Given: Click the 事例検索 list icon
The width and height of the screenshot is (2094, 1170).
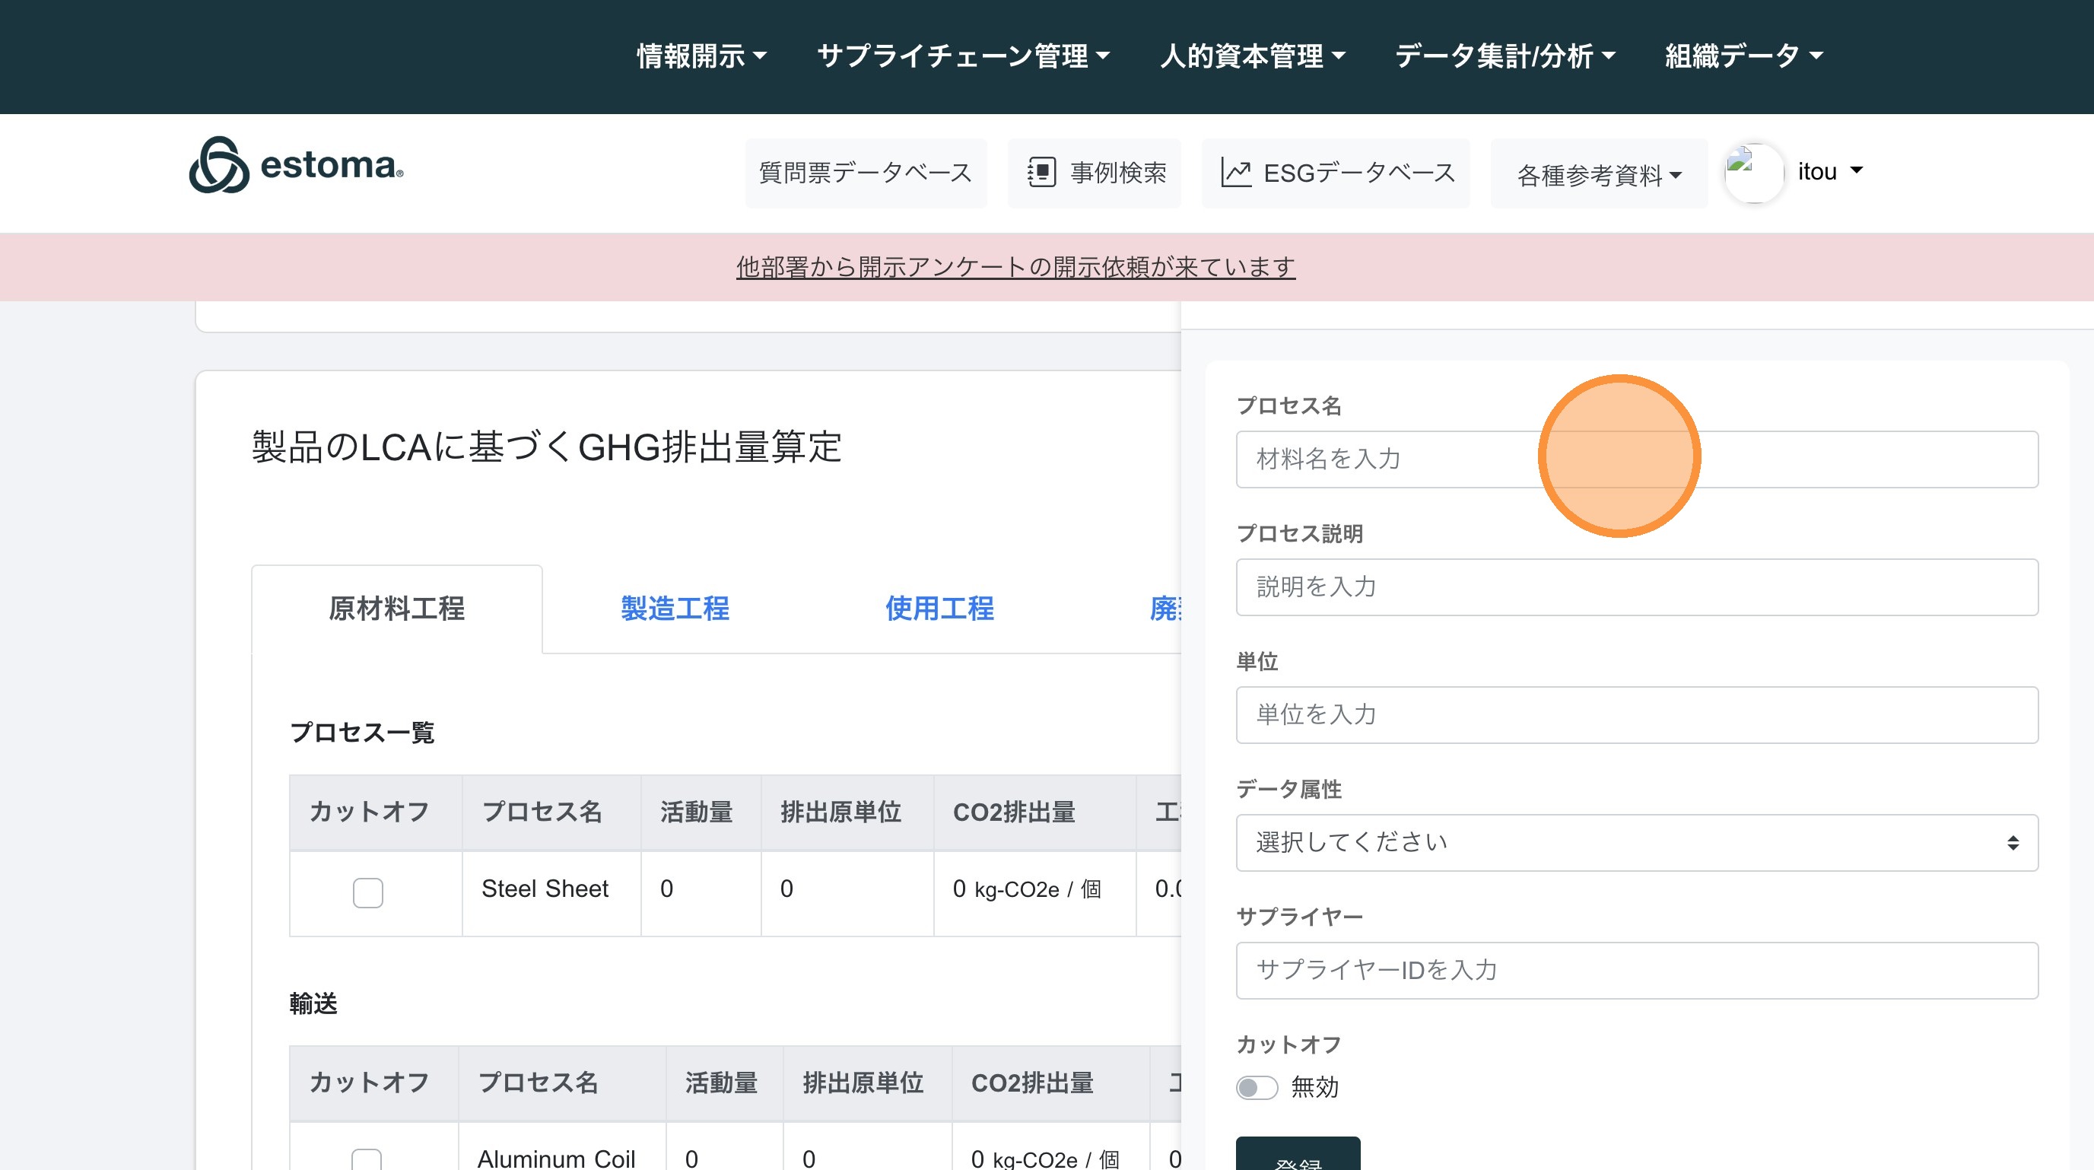Looking at the screenshot, I should click(x=1041, y=173).
